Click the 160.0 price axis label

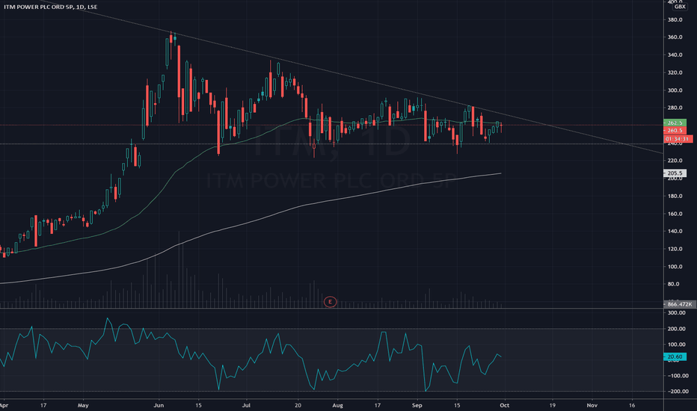(675, 214)
